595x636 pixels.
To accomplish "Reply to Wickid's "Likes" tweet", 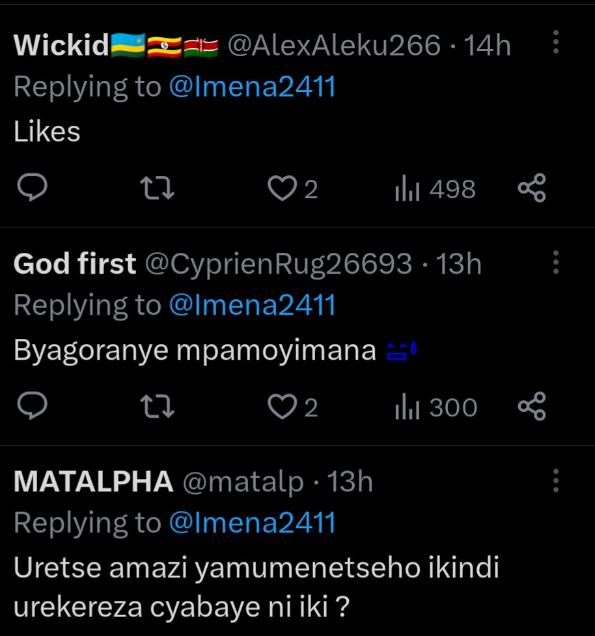I will pyautogui.click(x=31, y=189).
